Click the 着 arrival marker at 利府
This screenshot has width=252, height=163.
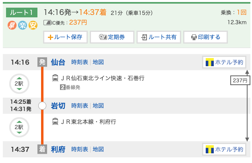point(42,149)
